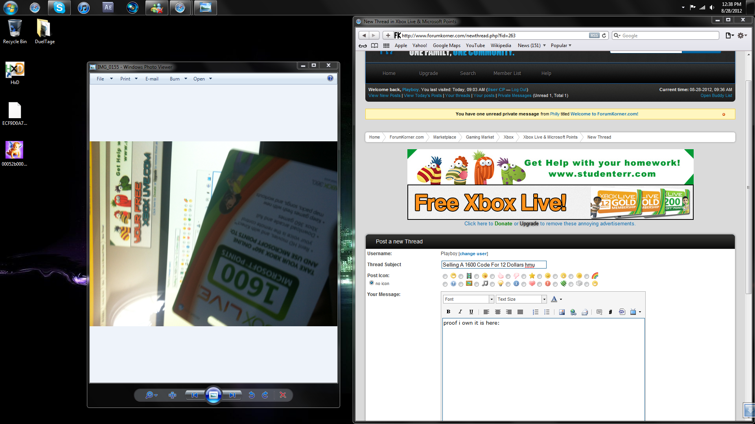Toggle bold formatting in message editor
This screenshot has width=755, height=424.
(448, 312)
